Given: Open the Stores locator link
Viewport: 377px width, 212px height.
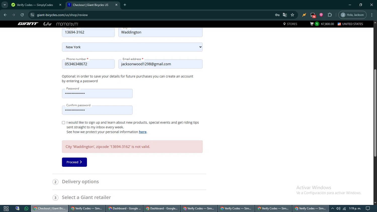Looking at the screenshot, I should [290, 24].
